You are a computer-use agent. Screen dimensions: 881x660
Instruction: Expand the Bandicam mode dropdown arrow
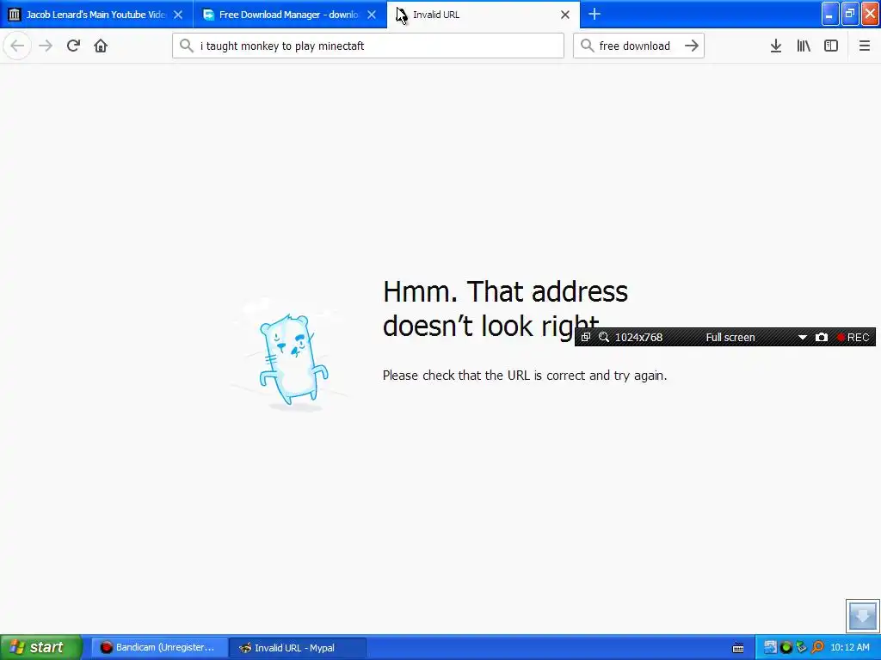point(803,337)
